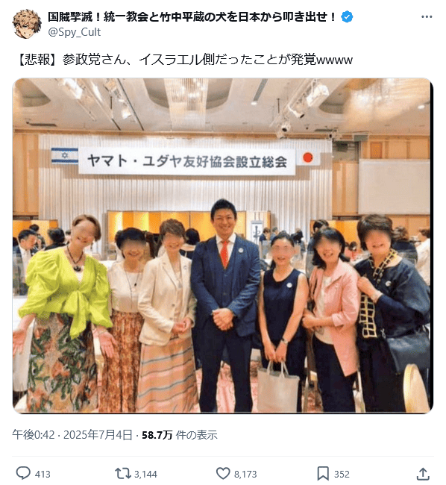Like the post with the heart icon
The height and width of the screenshot is (485, 446).
(222, 474)
